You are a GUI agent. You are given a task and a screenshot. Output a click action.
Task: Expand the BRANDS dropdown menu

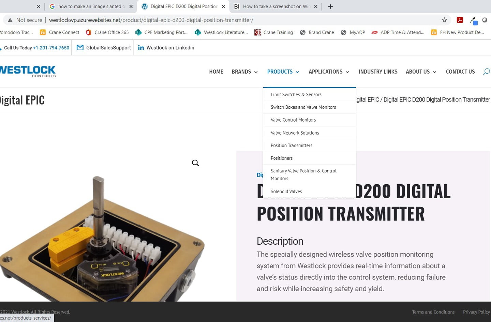pyautogui.click(x=244, y=72)
